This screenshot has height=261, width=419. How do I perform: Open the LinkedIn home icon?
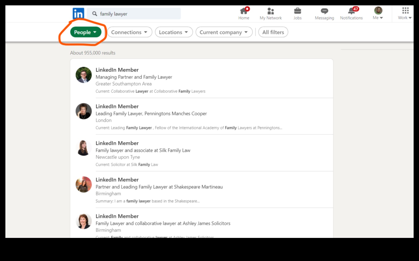pyautogui.click(x=78, y=13)
